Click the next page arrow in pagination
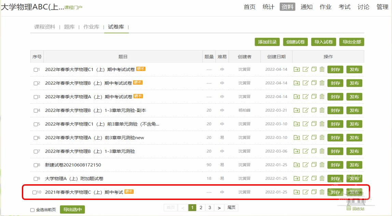 pyautogui.click(x=219, y=207)
